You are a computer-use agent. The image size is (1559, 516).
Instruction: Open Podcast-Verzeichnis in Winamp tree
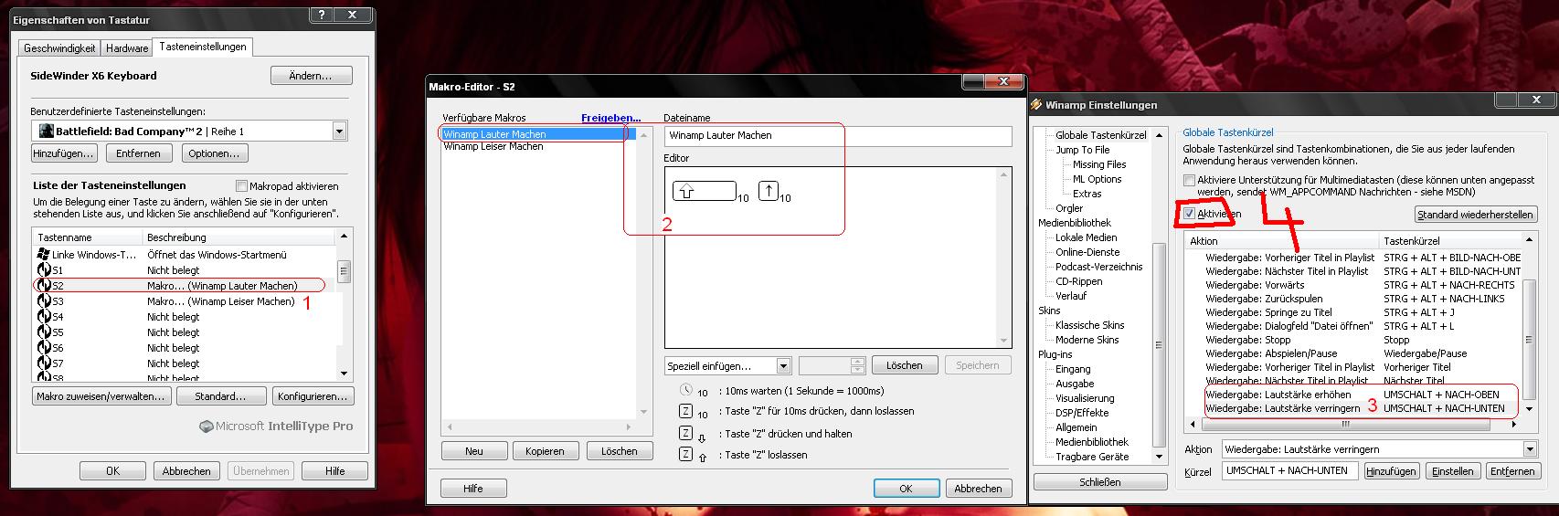1098,267
